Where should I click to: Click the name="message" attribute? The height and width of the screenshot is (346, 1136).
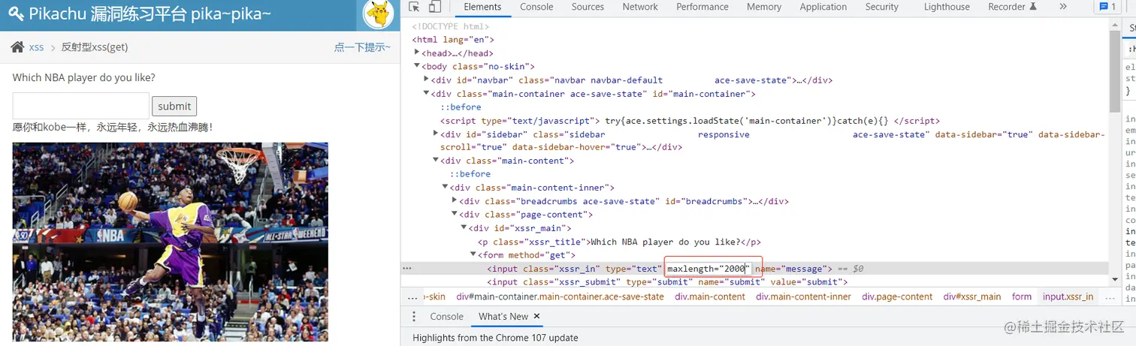pyautogui.click(x=790, y=269)
